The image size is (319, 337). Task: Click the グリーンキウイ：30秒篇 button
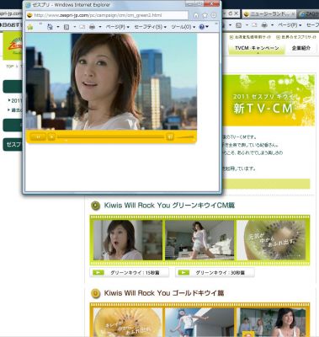coord(215,272)
